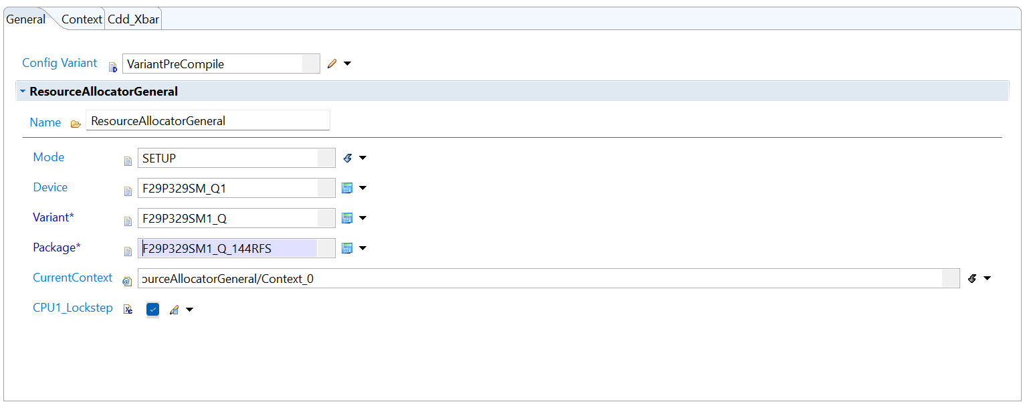Switch to the Cdd_Xbar tab
This screenshot has width=1025, height=408.
pos(134,19)
